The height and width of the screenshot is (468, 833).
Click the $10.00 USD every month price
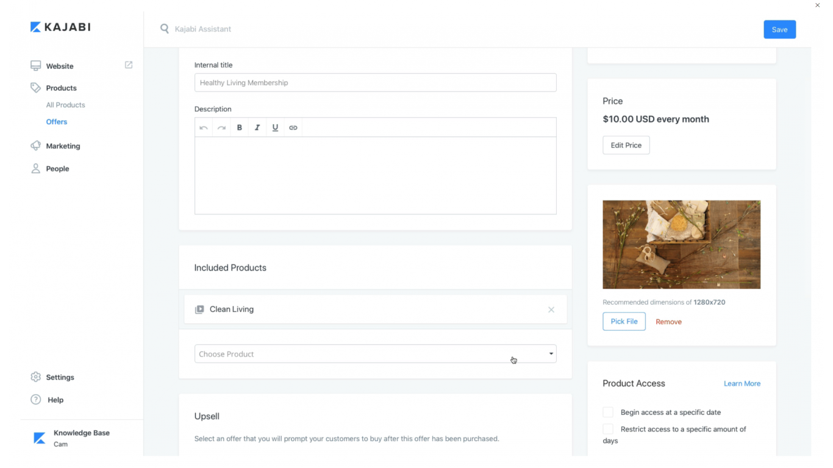point(656,119)
